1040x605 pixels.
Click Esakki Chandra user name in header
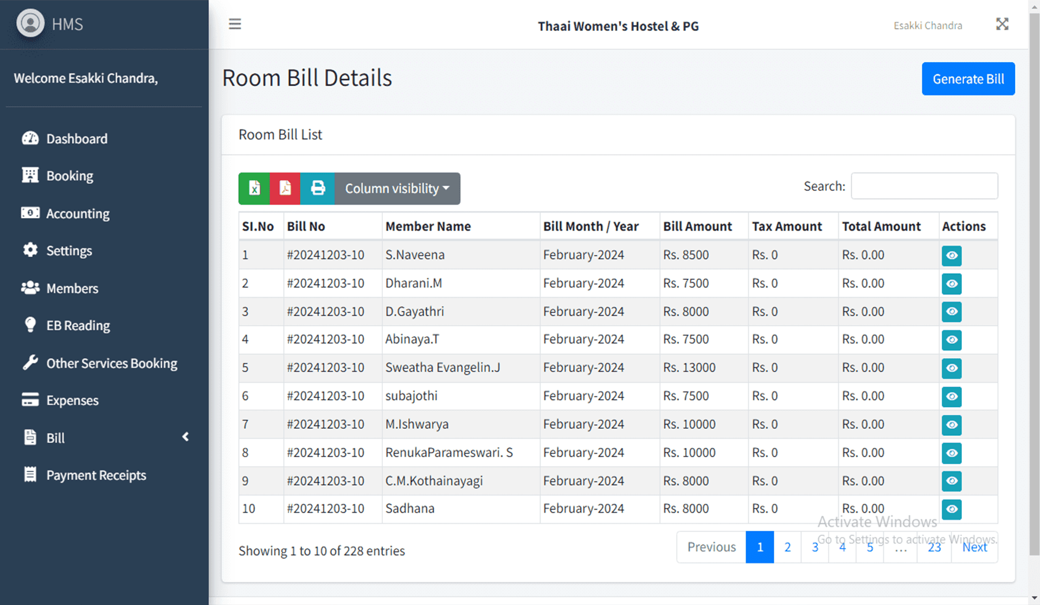(x=928, y=25)
